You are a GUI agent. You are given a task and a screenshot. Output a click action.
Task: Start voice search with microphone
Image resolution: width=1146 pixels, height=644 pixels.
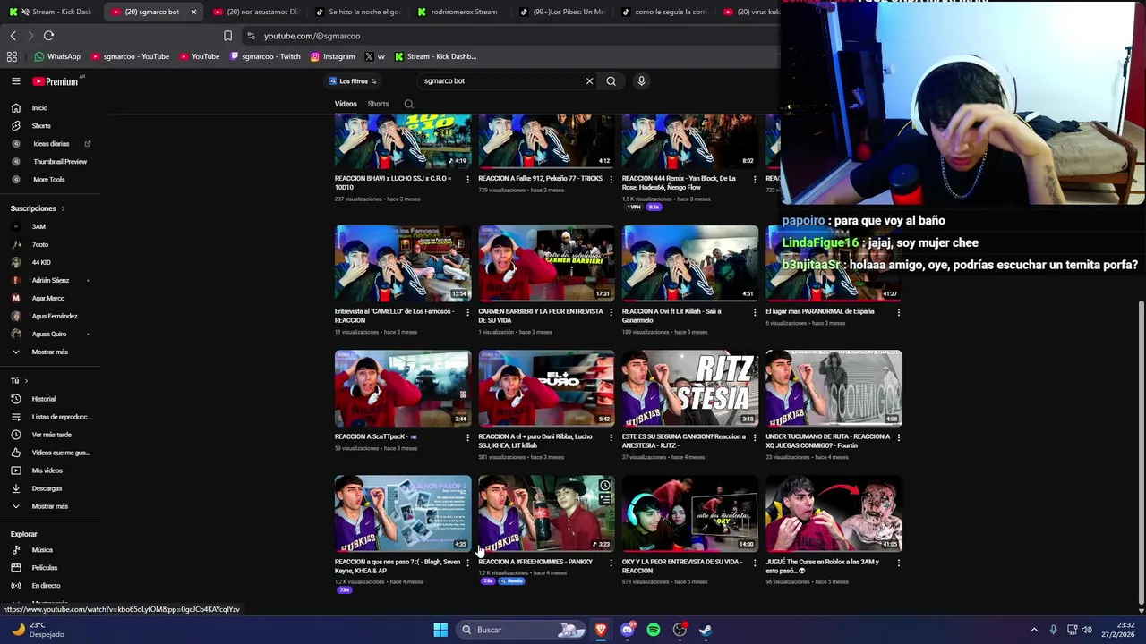(x=641, y=81)
